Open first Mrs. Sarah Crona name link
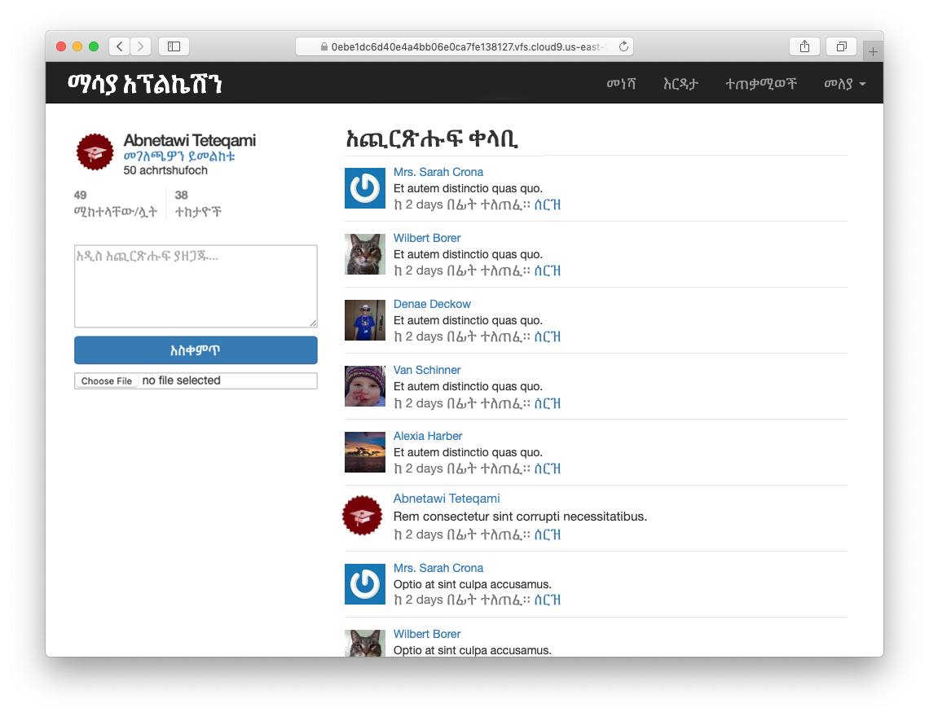The width and height of the screenshot is (929, 717). coord(438,172)
